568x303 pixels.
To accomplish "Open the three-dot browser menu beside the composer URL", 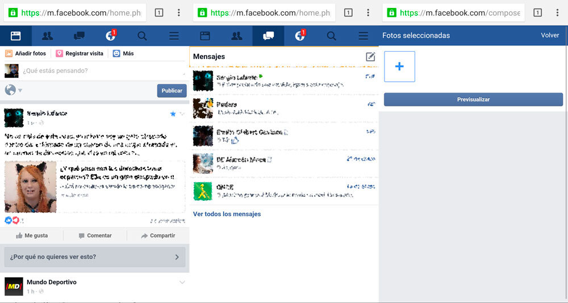I will point(557,12).
